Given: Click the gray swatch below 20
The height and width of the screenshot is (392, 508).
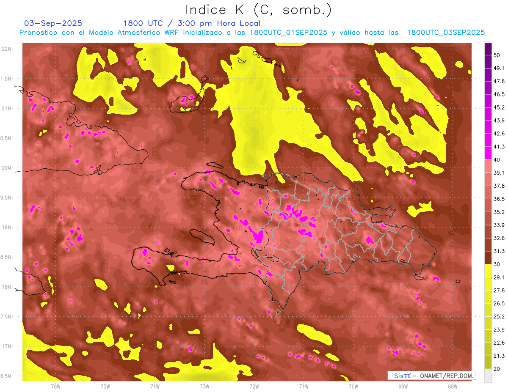Looking at the screenshot, I should pos(489,376).
